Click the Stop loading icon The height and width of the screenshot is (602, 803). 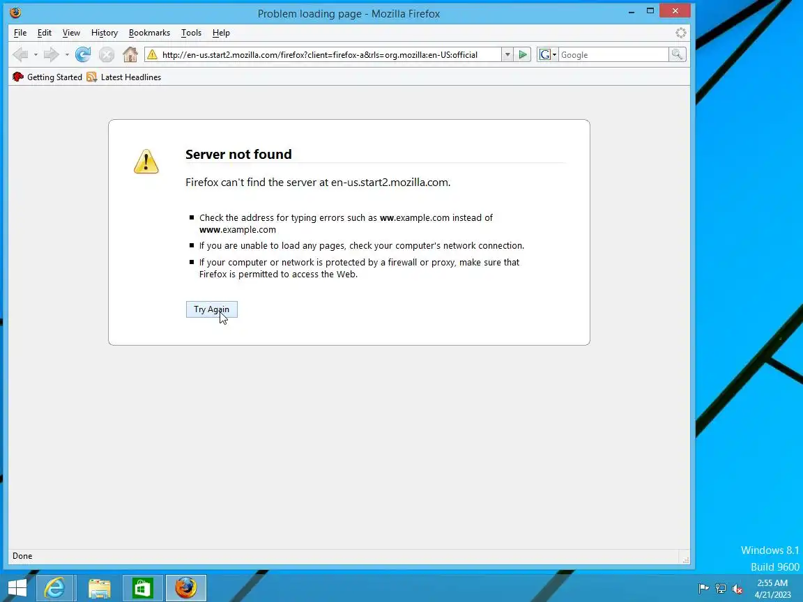[x=107, y=54]
